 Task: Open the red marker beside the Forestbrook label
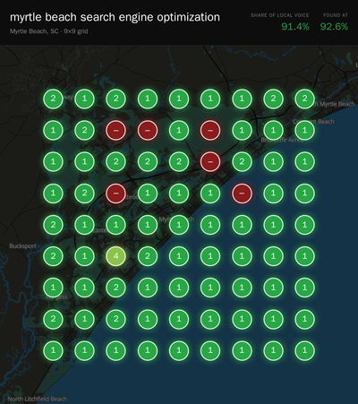pos(115,193)
